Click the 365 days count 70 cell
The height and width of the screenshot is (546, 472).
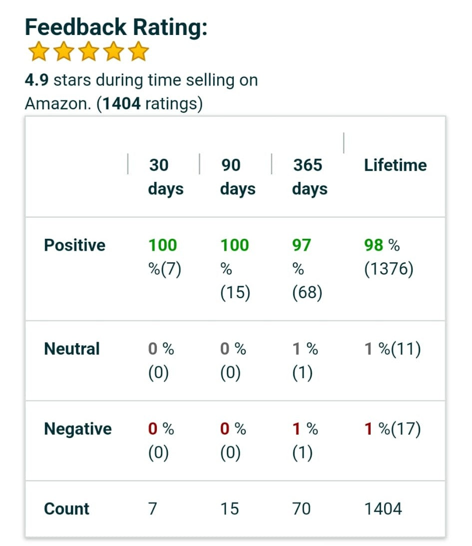click(x=301, y=509)
